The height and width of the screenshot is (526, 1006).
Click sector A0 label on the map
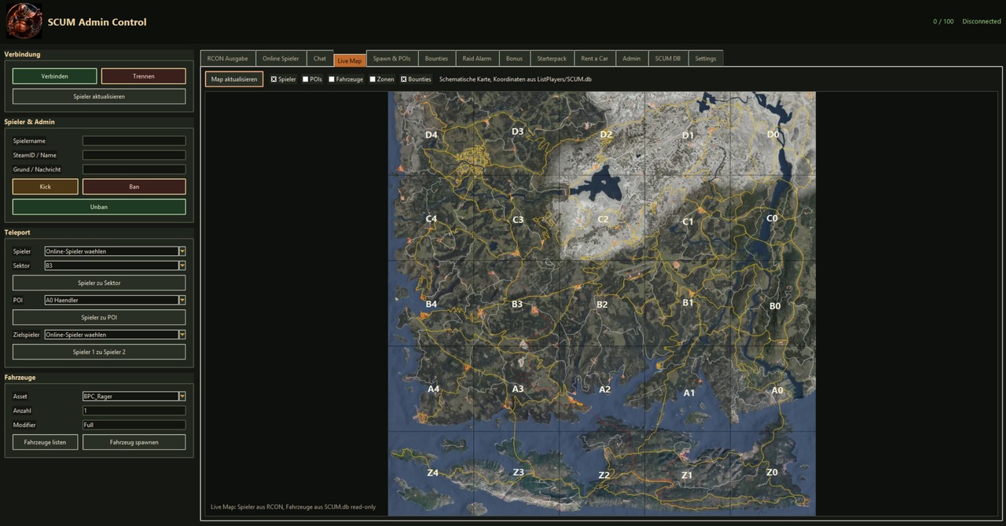point(777,390)
